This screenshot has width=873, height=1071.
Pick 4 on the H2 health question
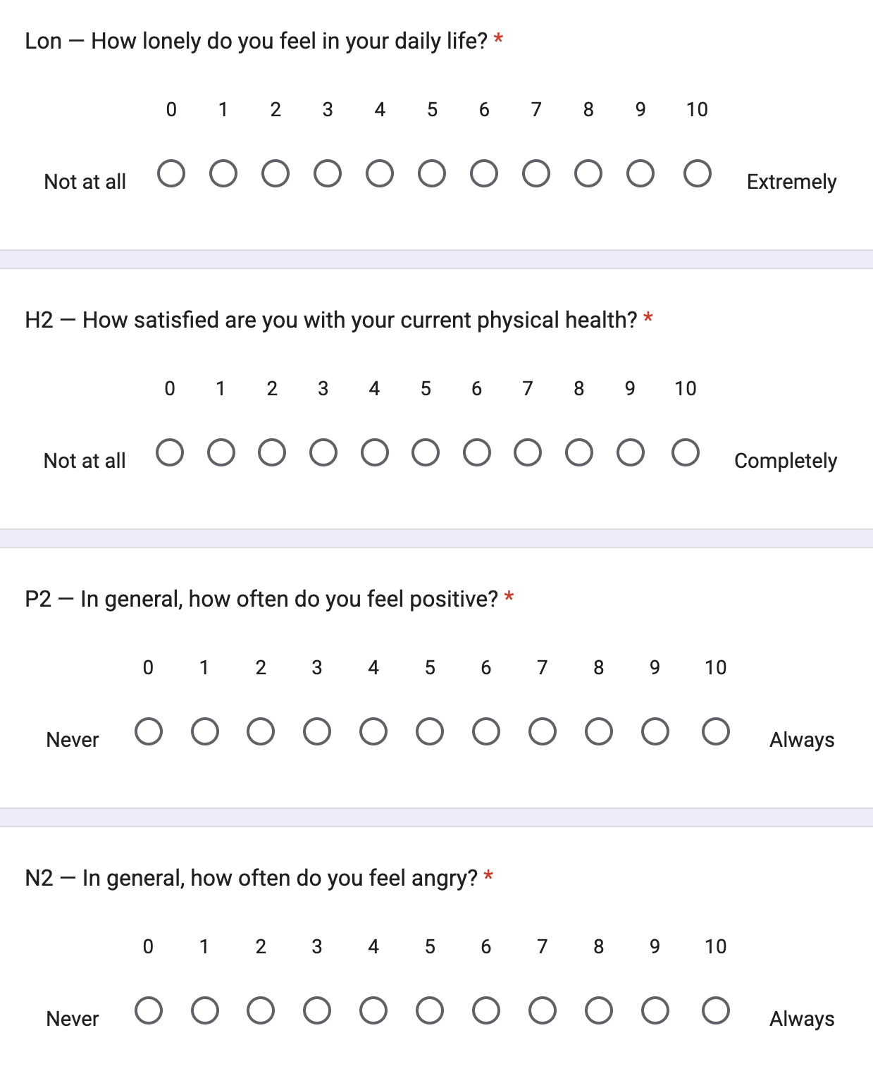tap(375, 452)
